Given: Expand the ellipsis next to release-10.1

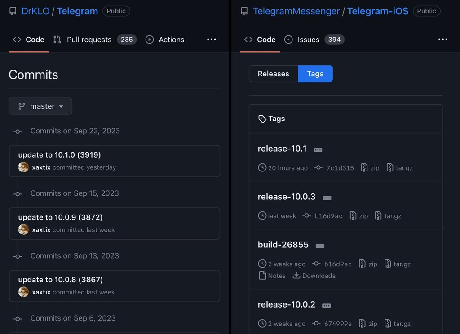Looking at the screenshot, I should pos(318,150).
